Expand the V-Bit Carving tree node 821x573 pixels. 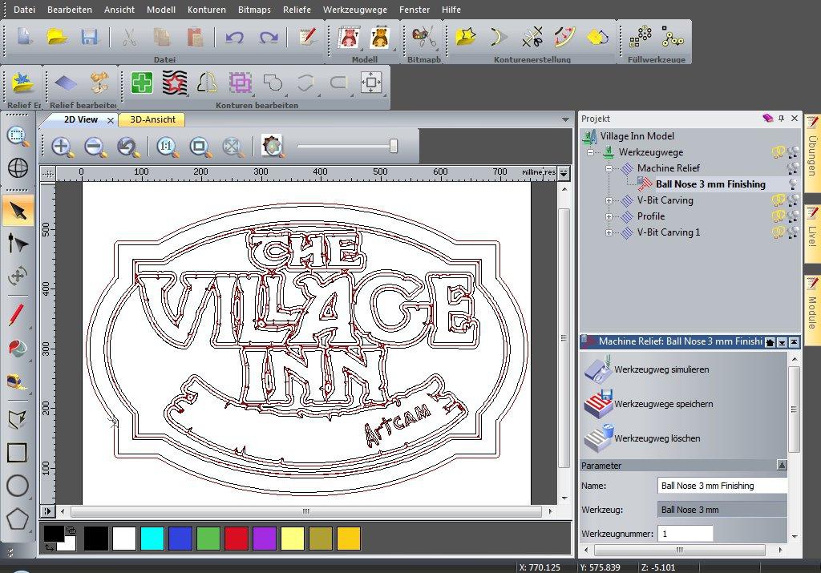(x=609, y=200)
